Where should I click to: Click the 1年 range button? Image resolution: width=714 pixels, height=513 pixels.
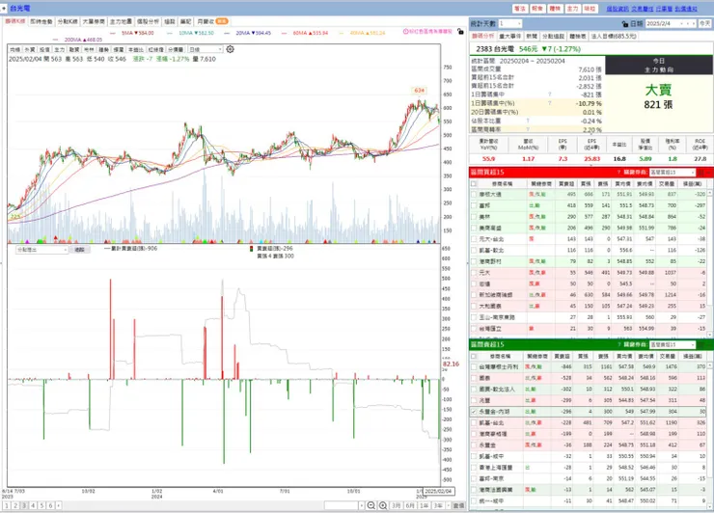point(424,505)
